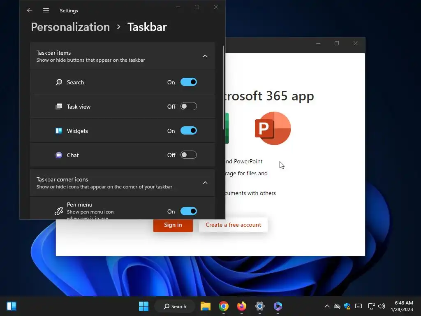Disable the Widgets taskbar toggle
Image resolution: width=421 pixels, height=316 pixels.
pyautogui.click(x=188, y=130)
